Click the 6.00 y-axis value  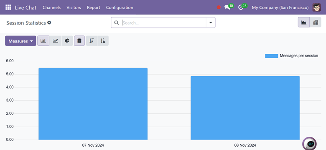point(10,61)
